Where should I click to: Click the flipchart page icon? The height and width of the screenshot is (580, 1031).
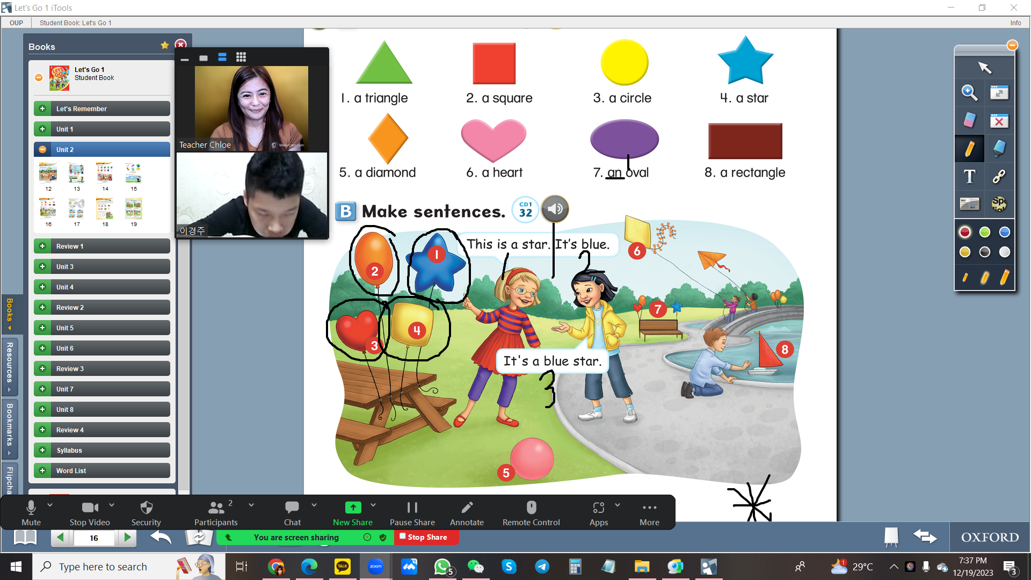[891, 536]
